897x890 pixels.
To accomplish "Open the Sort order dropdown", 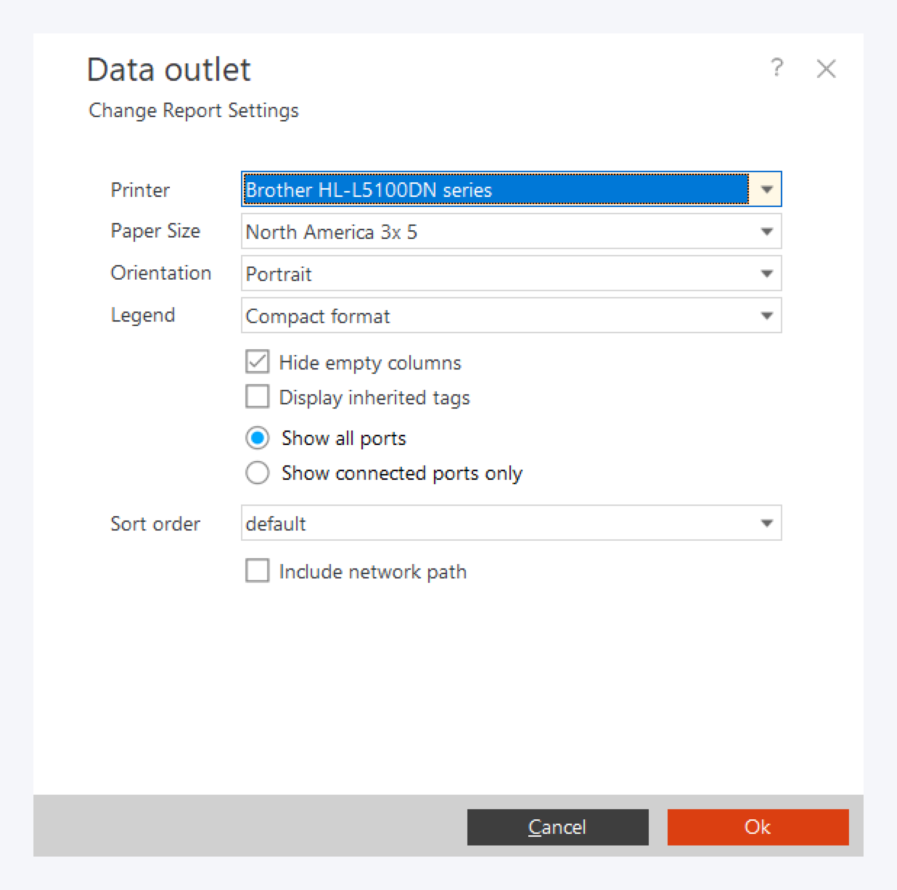I will point(767,523).
